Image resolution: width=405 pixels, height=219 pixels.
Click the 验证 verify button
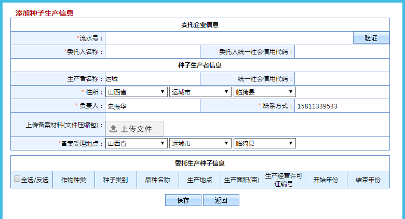[x=371, y=38]
